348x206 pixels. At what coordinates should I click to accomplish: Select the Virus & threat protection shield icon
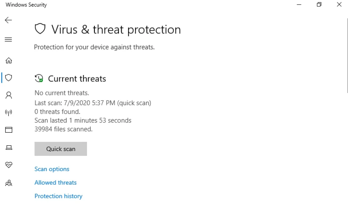[x=8, y=78]
